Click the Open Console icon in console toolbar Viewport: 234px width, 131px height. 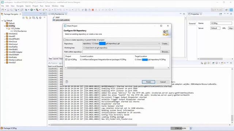[222, 63]
